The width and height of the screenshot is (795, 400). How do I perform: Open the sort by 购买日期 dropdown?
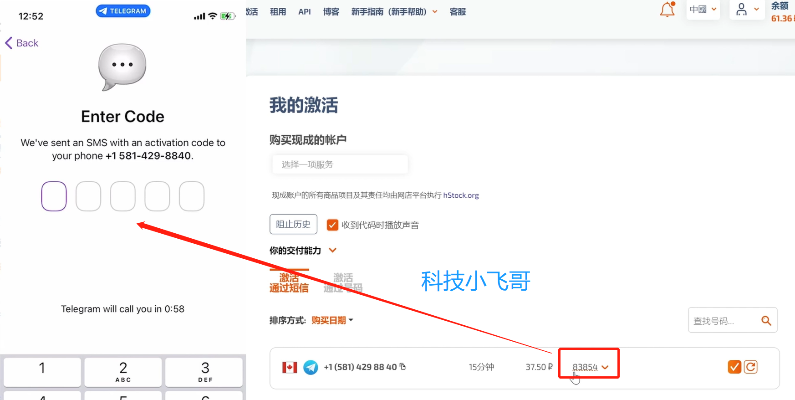[x=332, y=320]
